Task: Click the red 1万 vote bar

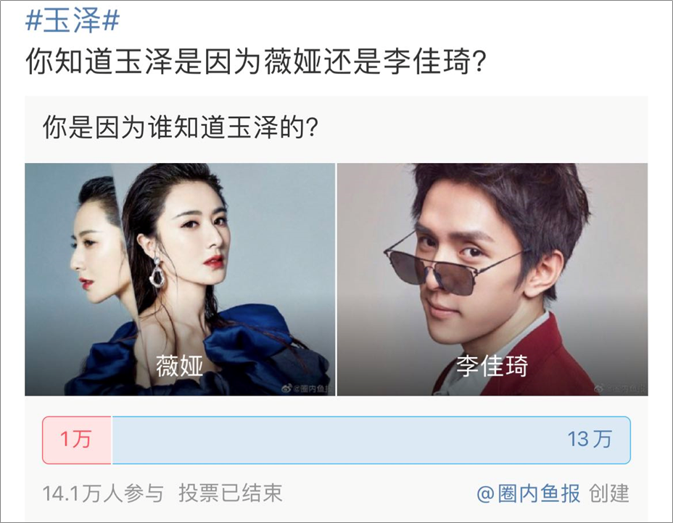Action: pyautogui.click(x=77, y=440)
